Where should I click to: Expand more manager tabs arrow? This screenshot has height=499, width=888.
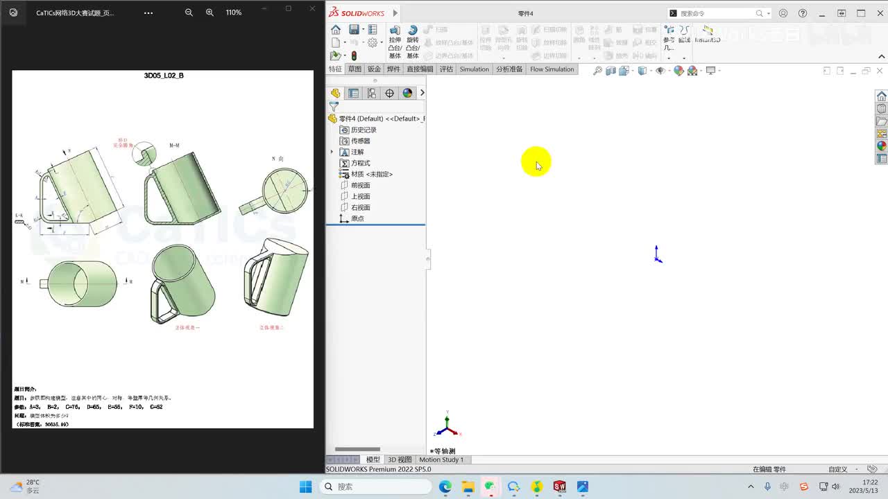click(x=422, y=93)
